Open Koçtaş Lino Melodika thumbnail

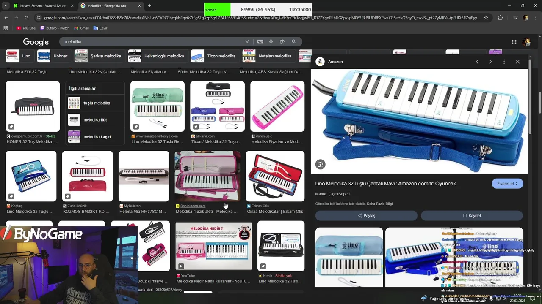coord(31,176)
